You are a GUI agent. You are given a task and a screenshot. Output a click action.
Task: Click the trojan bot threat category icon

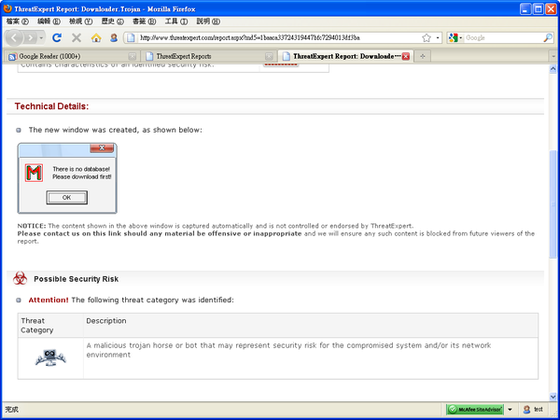pyautogui.click(x=50, y=357)
